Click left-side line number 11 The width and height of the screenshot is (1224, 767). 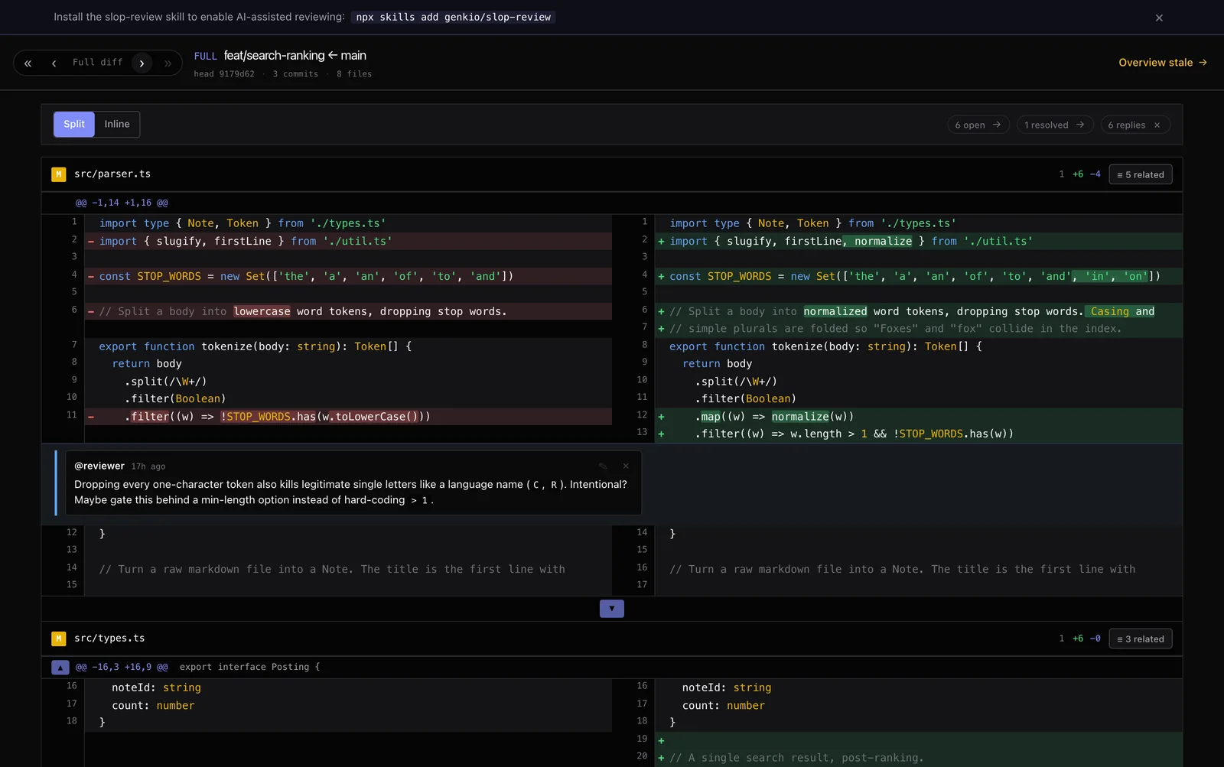click(71, 414)
